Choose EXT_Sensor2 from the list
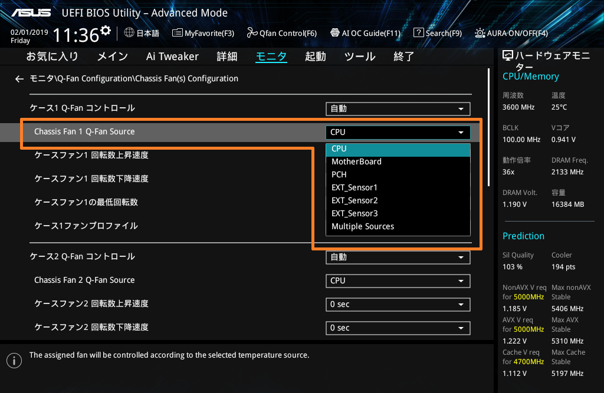 click(398, 200)
